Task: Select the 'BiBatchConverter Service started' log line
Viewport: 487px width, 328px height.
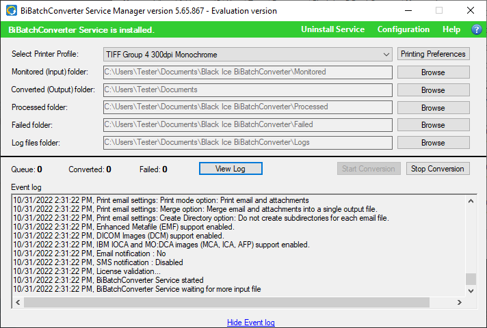Action: click(108, 280)
